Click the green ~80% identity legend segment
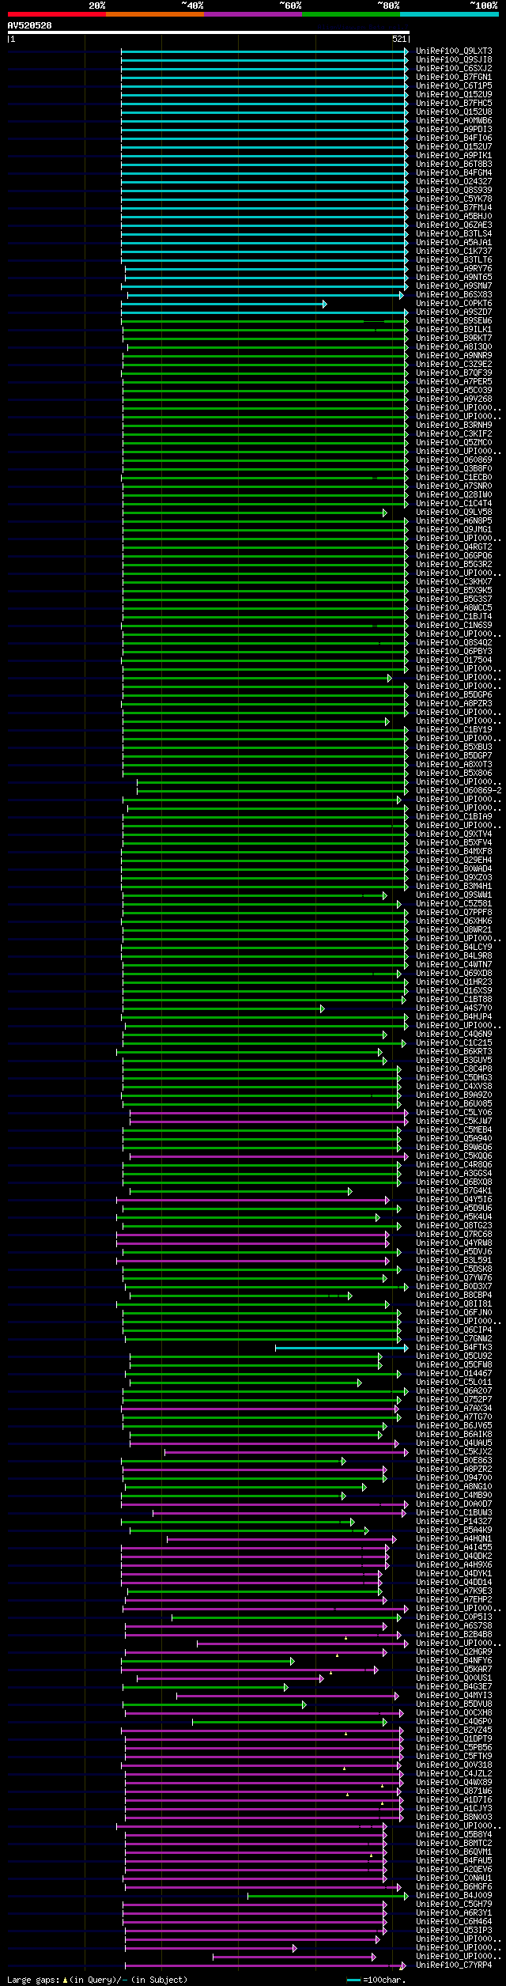Screen dimensions: 506x1986 click(x=350, y=14)
